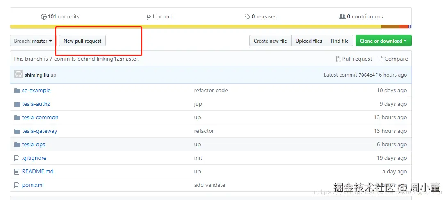The width and height of the screenshot is (447, 200).
Task: Click the "init" commit message
Action: coord(198,158)
